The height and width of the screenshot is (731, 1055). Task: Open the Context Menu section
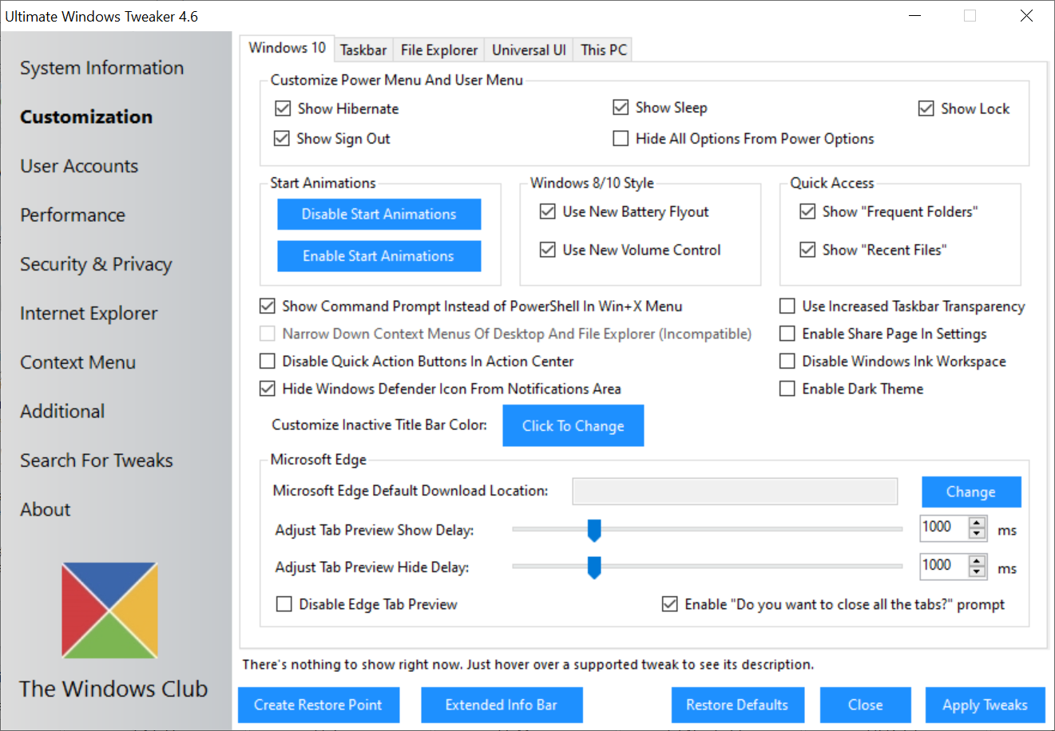coord(77,362)
